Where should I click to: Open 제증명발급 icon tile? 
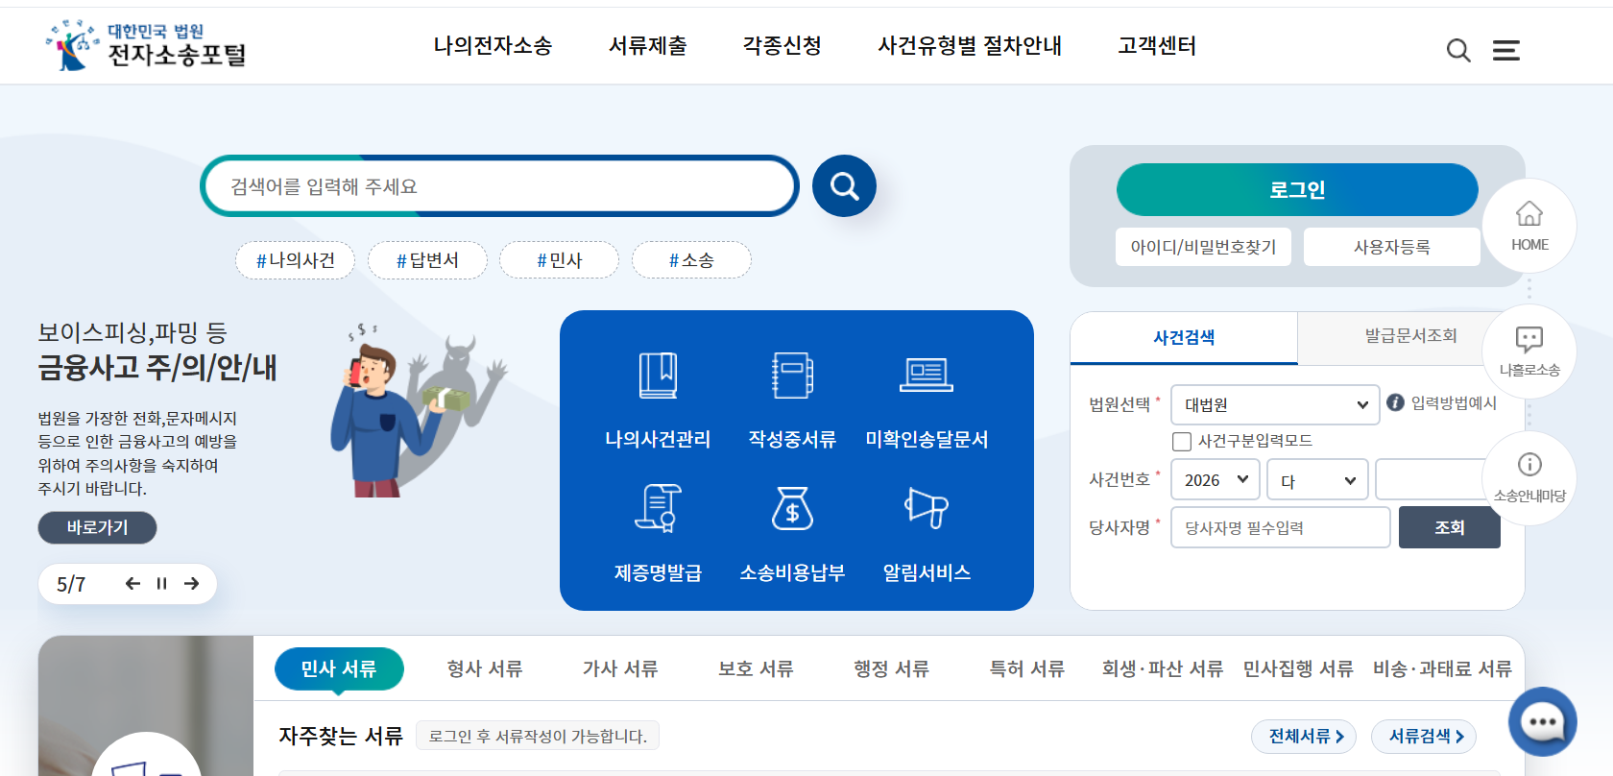click(x=658, y=534)
